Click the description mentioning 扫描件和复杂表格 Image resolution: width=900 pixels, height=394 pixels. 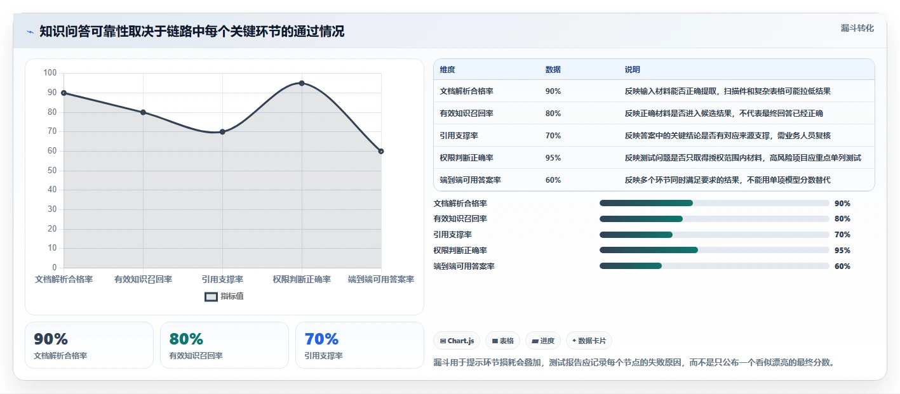728,91
